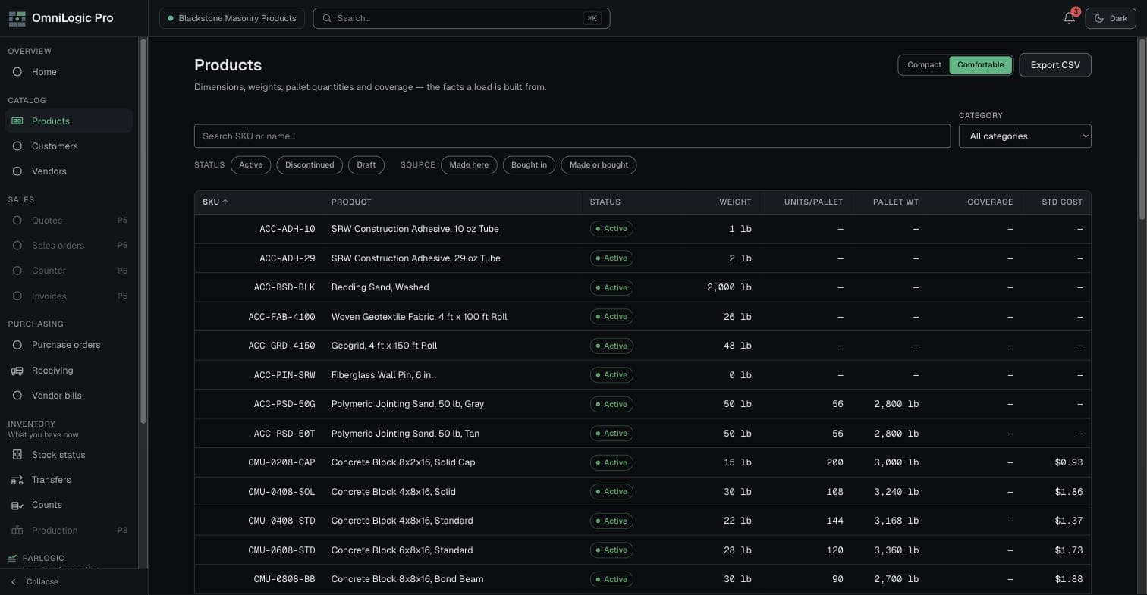
Task: Focus the global Search field
Action: pyautogui.click(x=461, y=18)
